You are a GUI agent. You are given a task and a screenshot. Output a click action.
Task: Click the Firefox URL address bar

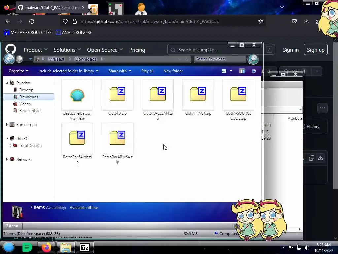pos(163,21)
